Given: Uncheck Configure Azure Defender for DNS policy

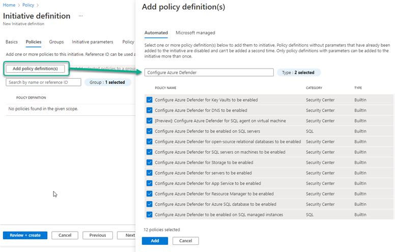Looking at the screenshot, I should pos(150,110).
